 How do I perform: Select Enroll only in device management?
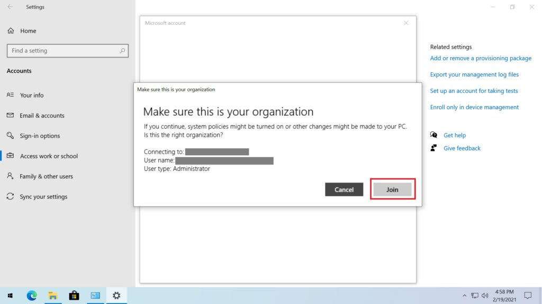(x=474, y=107)
